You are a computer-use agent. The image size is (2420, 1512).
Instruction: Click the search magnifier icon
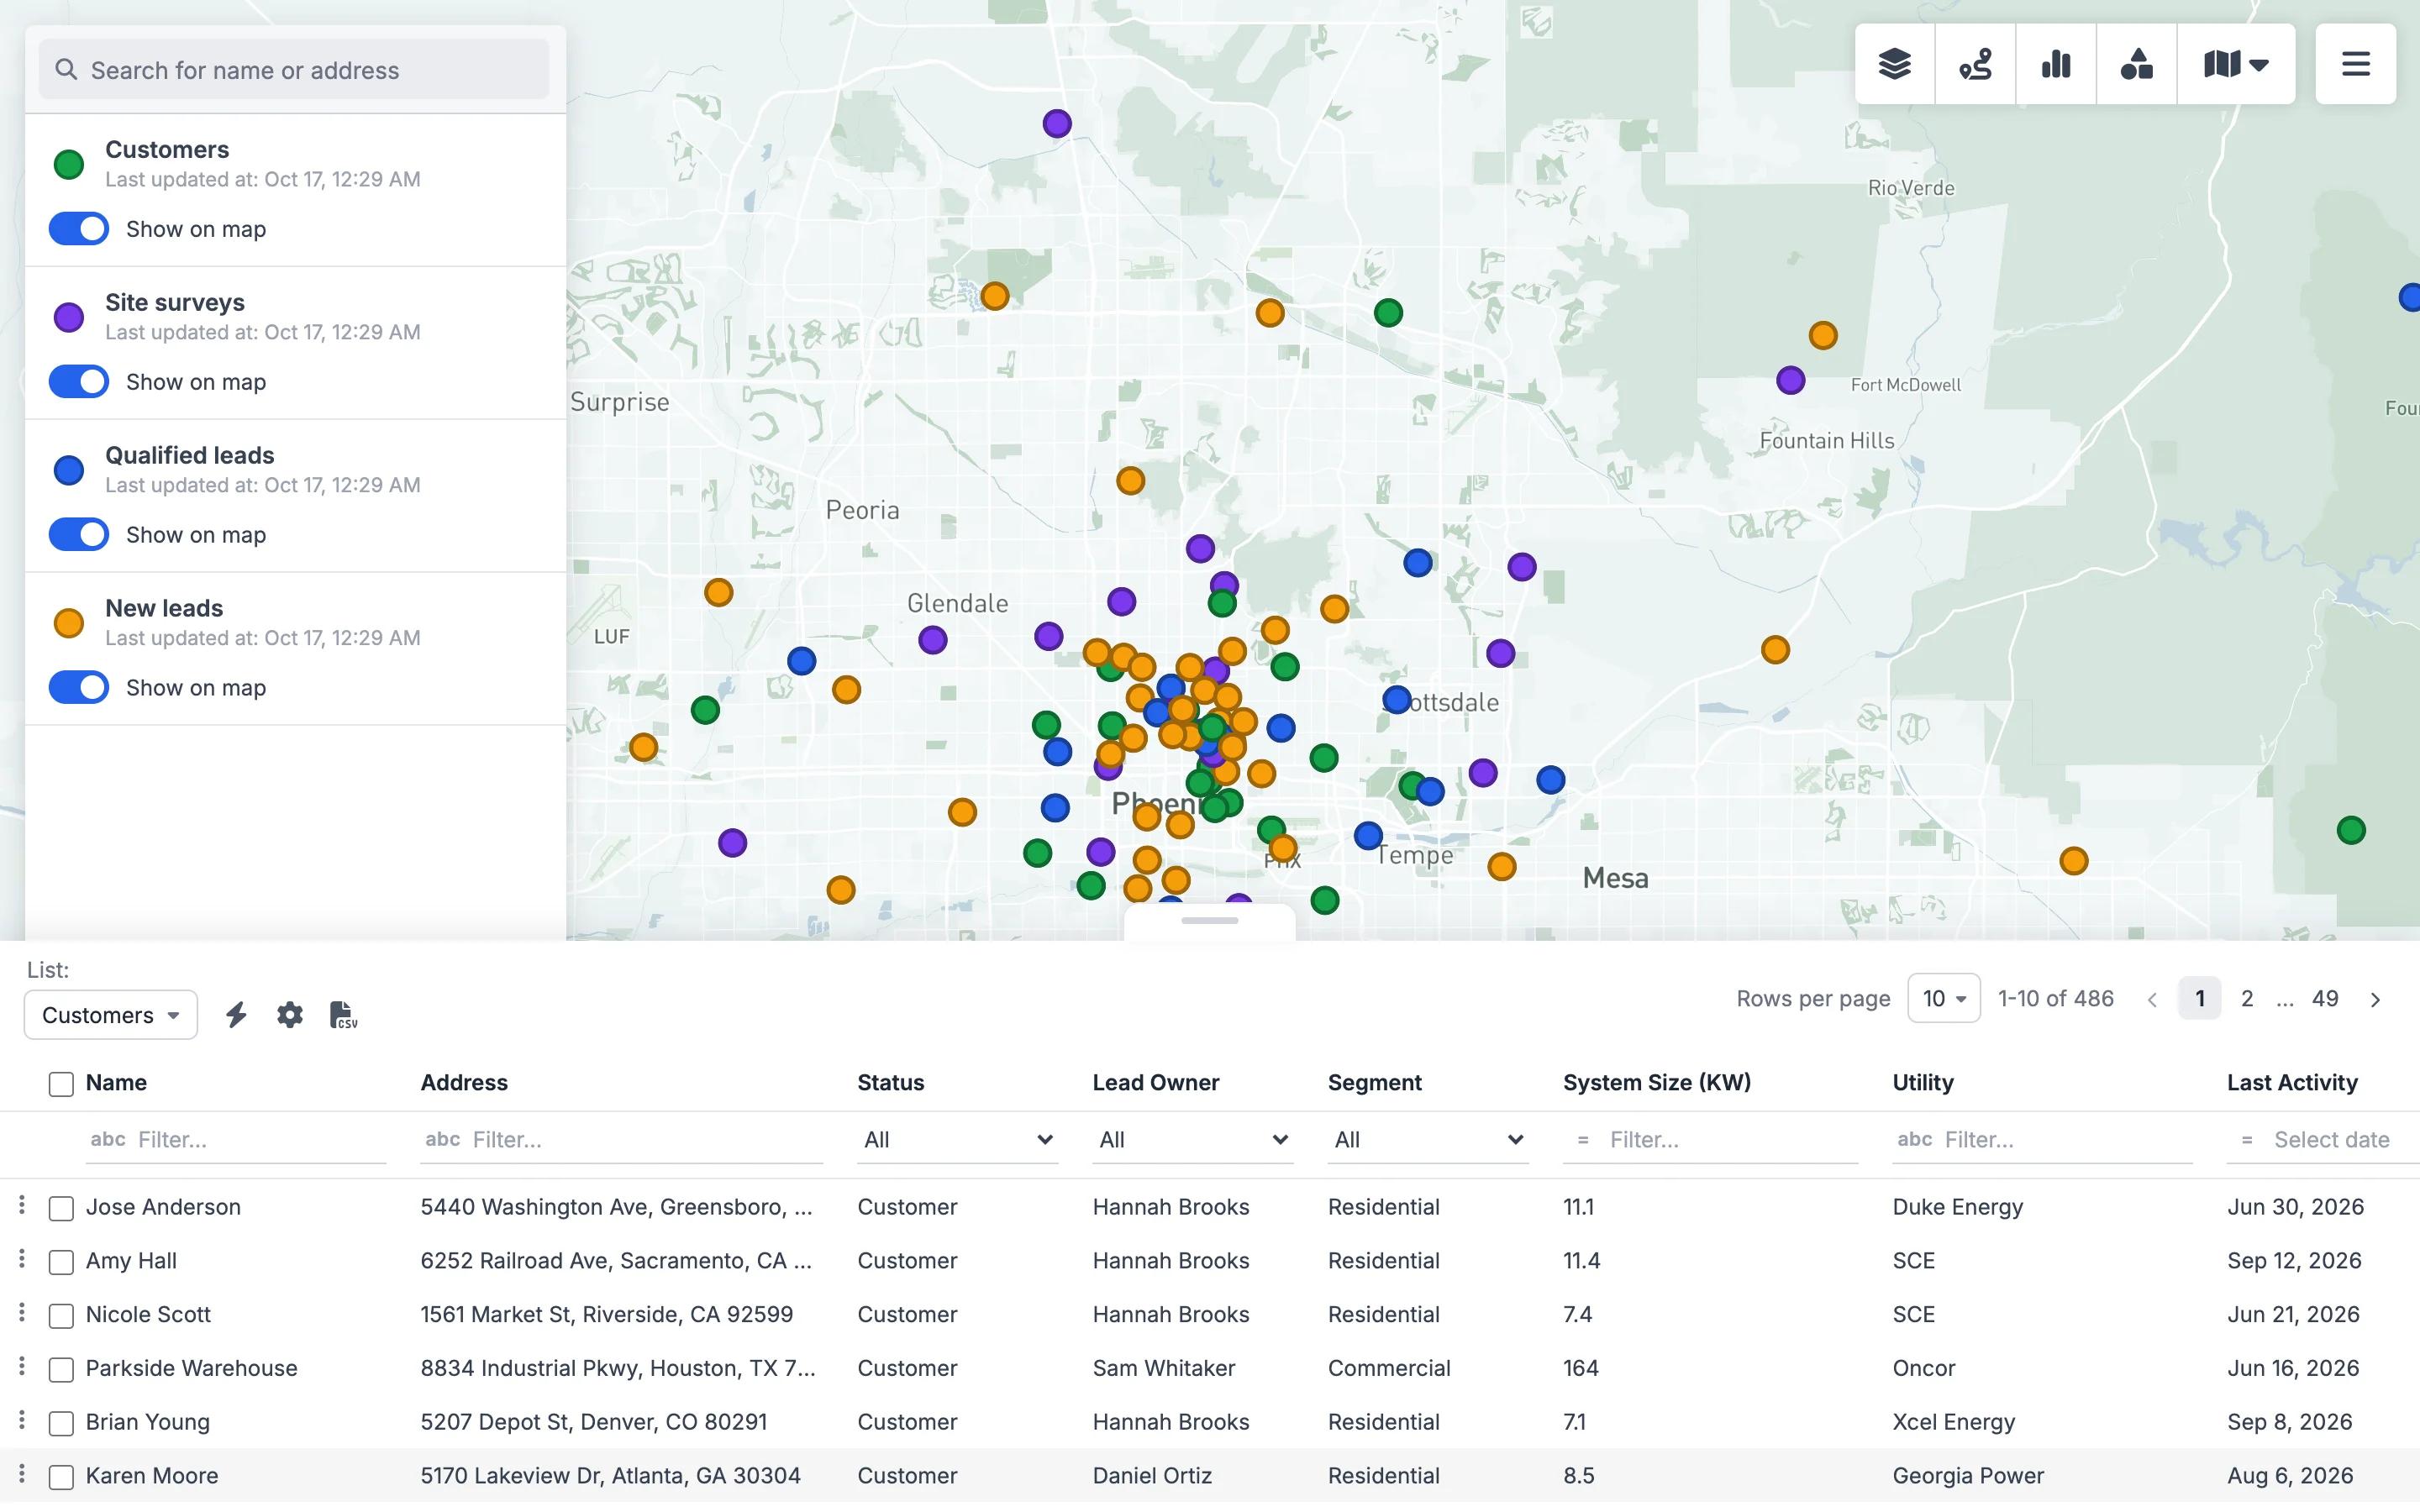point(66,69)
